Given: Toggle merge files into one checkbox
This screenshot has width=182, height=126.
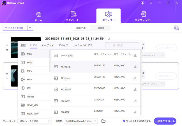Looking at the screenshot, I should [124, 121].
